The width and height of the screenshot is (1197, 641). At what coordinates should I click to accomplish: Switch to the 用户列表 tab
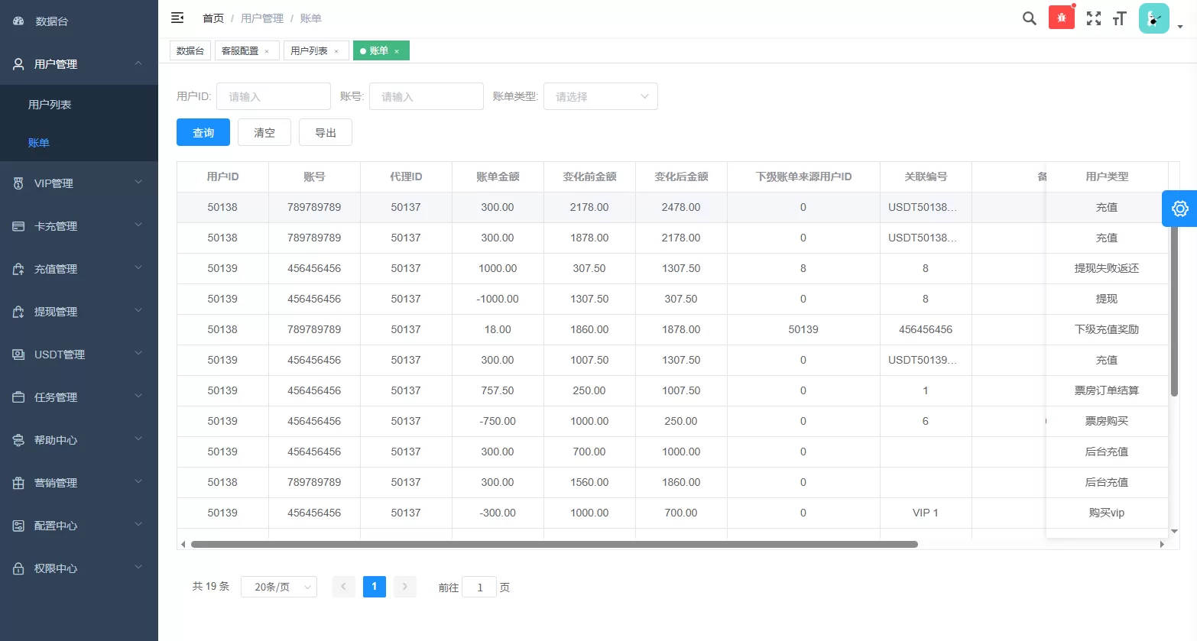click(310, 49)
